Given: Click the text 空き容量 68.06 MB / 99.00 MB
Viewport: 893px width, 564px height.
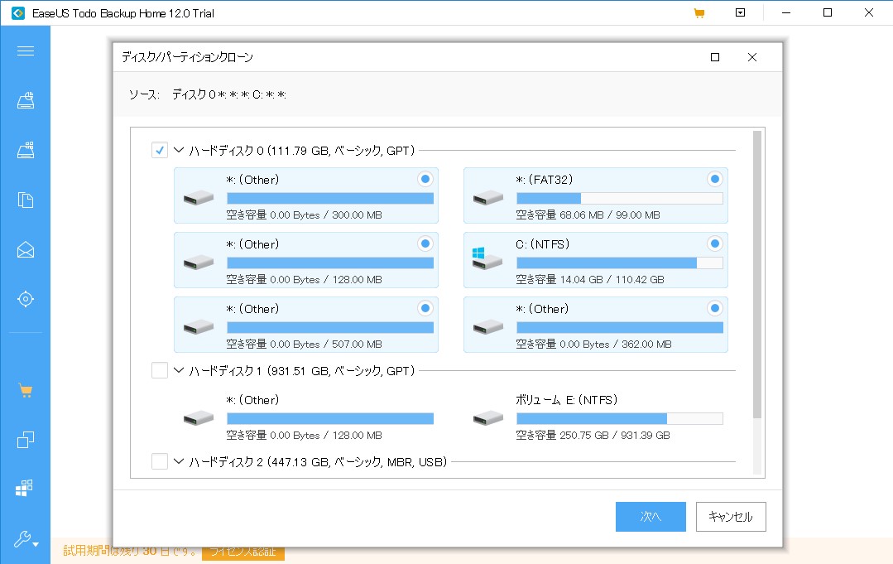Looking at the screenshot, I should point(588,215).
